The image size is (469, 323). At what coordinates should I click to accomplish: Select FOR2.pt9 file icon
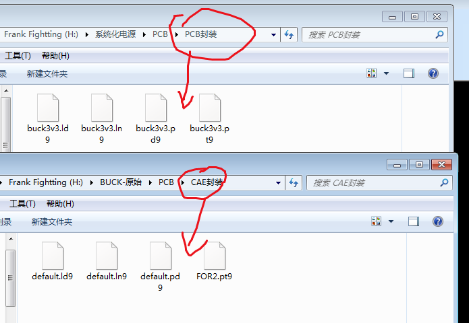215,256
